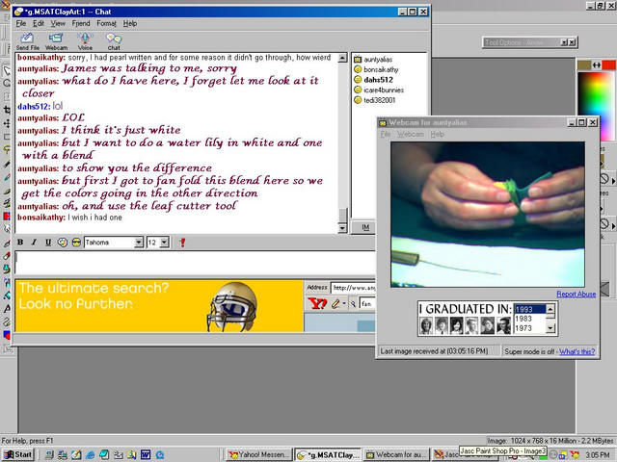Toggle italic text formatting
This screenshot has height=462, width=617.
pyautogui.click(x=34, y=243)
